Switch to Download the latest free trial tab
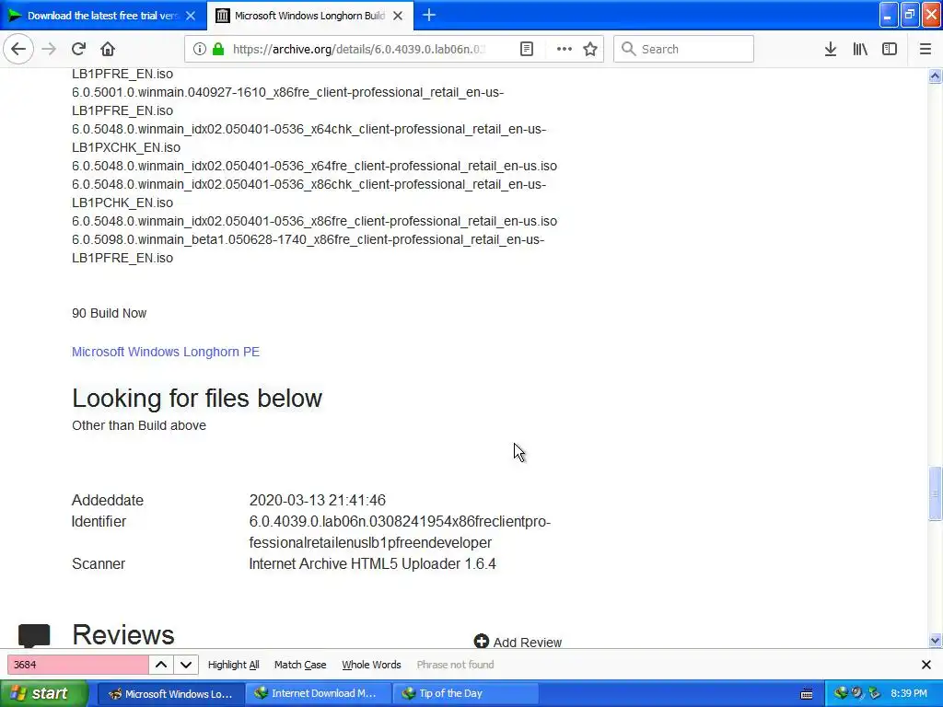Image resolution: width=943 pixels, height=707 pixels. (x=102, y=16)
